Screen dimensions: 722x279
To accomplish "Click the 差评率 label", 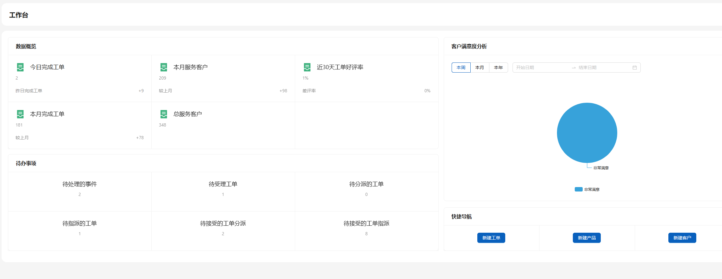I will tap(309, 91).
